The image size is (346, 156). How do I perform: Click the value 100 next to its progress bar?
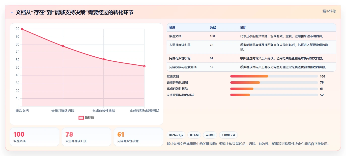tap(323, 76)
